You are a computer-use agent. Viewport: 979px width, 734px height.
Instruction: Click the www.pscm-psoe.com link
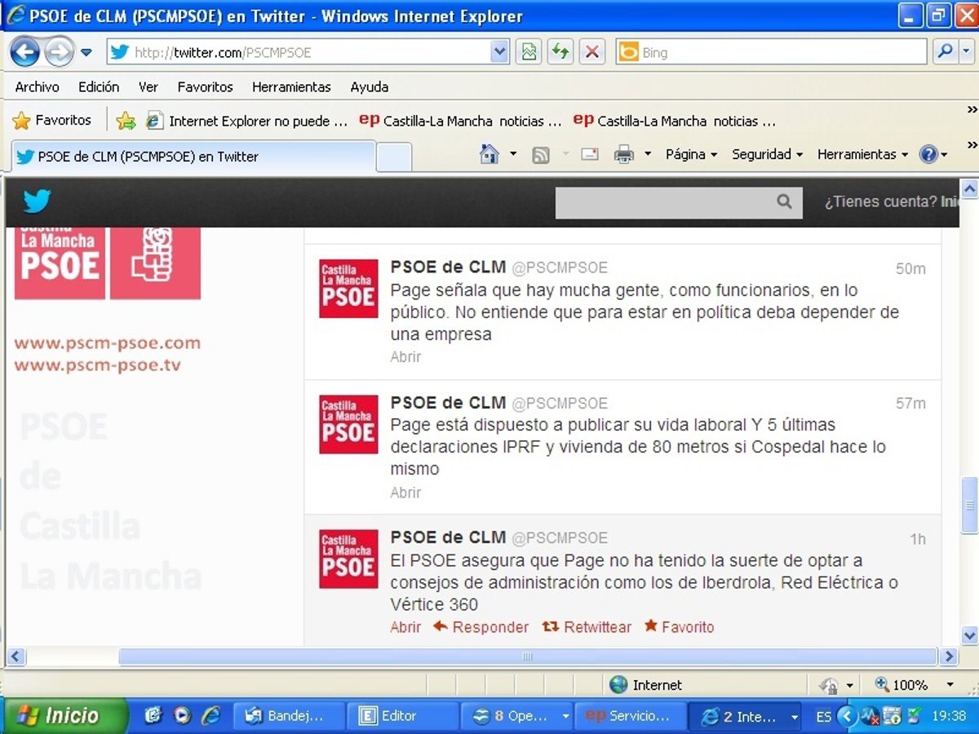pos(107,343)
